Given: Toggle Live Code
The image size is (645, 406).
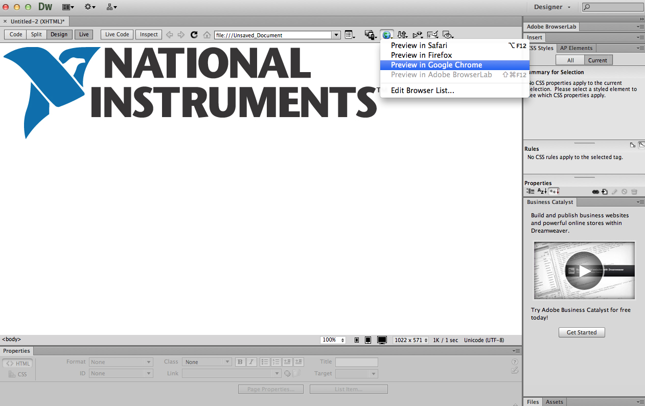Looking at the screenshot, I should point(117,34).
